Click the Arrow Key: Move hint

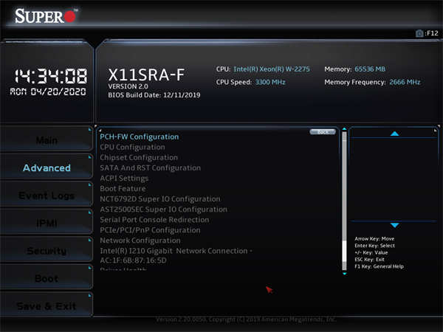[x=374, y=239]
